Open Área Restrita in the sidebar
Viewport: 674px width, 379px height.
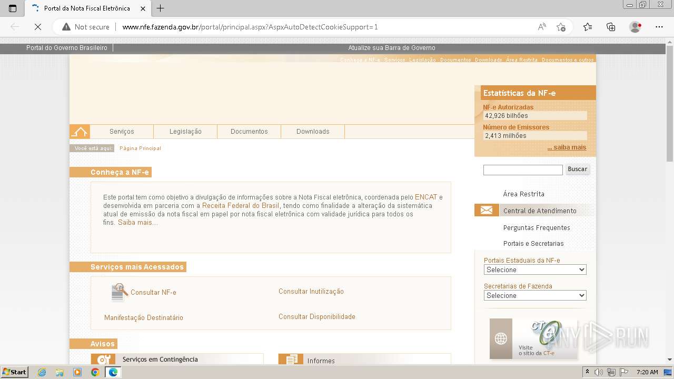[x=524, y=194]
